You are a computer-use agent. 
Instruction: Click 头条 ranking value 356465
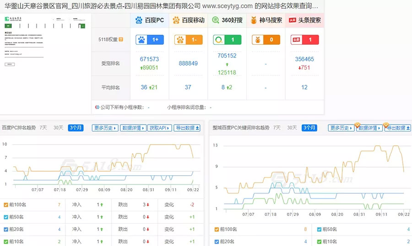tap(304, 59)
